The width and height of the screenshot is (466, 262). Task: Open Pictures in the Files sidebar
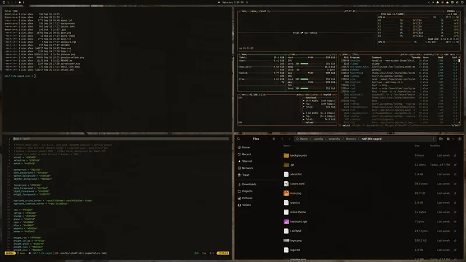click(x=245, y=198)
